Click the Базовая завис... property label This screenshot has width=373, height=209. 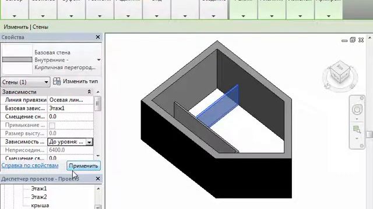click(x=24, y=109)
